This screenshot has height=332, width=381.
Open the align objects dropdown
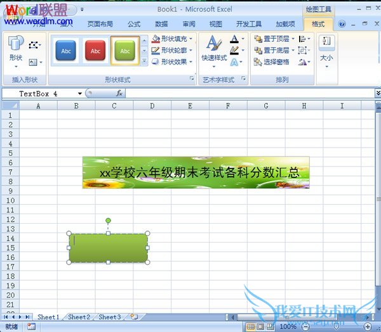[x=304, y=39]
